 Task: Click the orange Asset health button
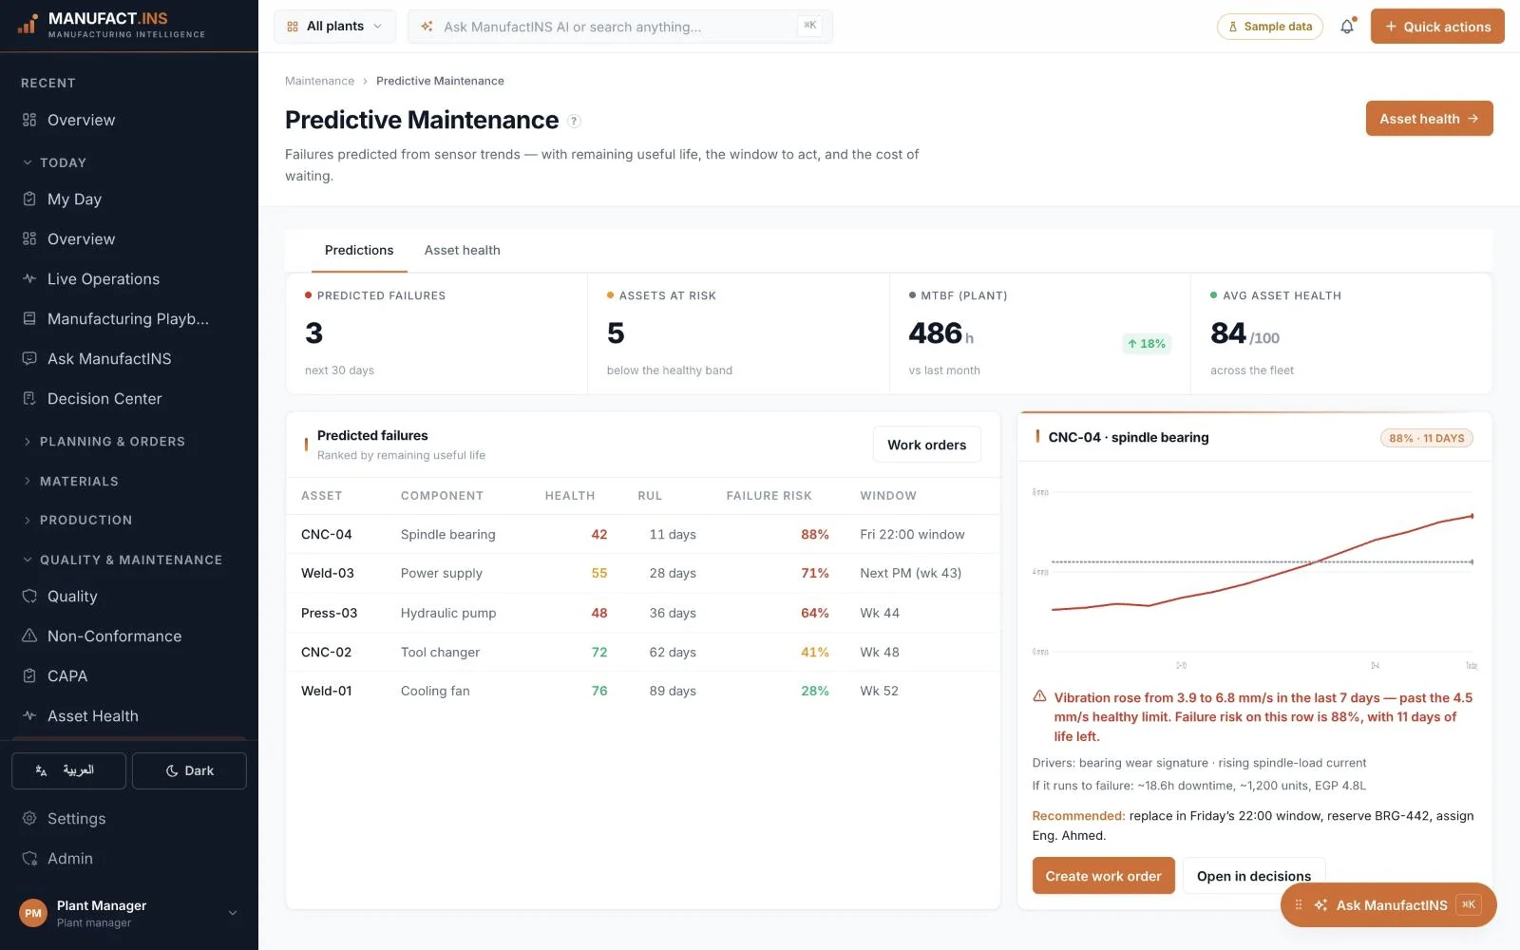click(x=1429, y=119)
